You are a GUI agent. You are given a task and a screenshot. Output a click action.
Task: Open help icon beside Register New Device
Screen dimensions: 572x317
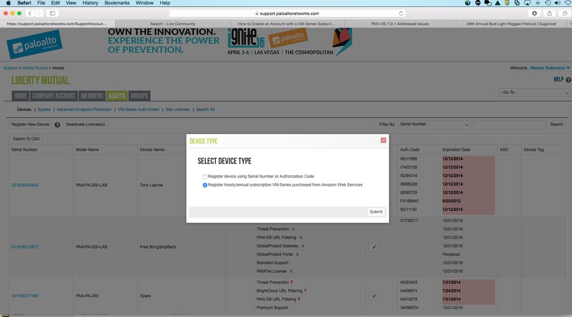[57, 125]
